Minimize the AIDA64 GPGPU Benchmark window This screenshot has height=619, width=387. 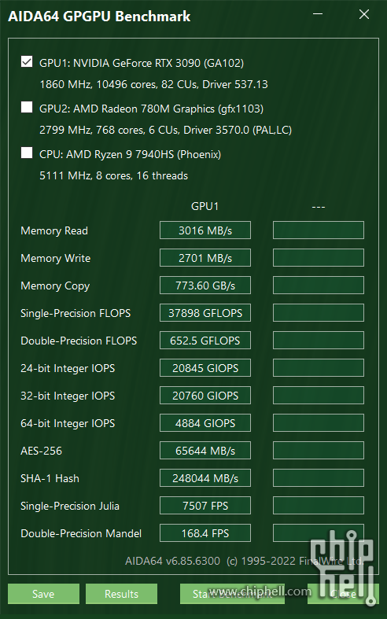pyautogui.click(x=318, y=14)
